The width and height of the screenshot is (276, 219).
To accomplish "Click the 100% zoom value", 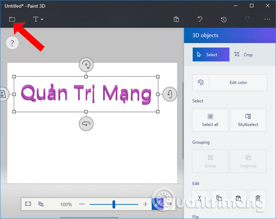I will click(66, 204).
